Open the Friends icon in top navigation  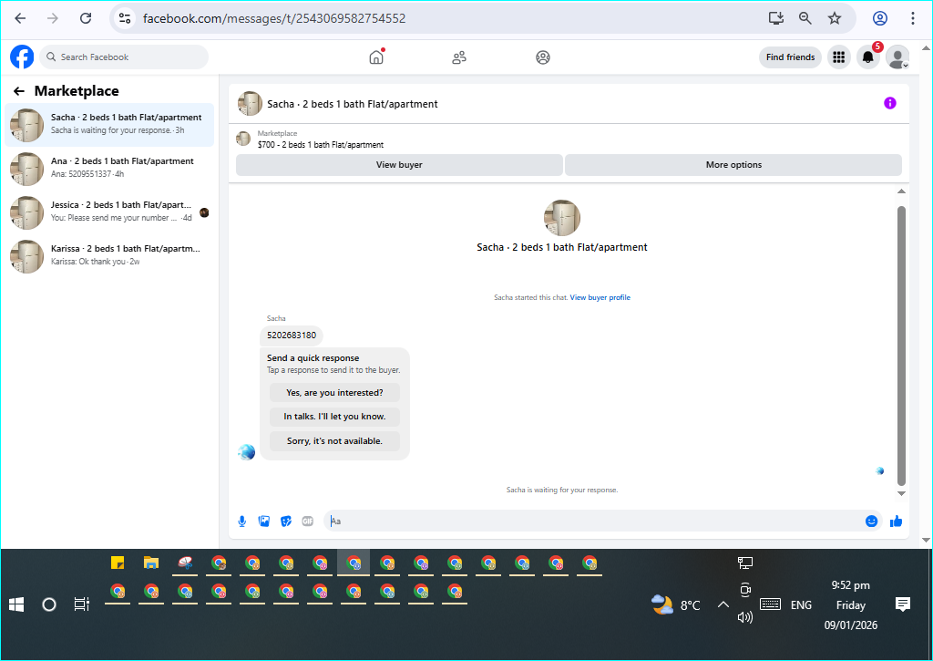coord(459,57)
